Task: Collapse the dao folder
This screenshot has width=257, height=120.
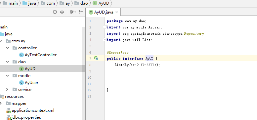Action: click(7, 62)
